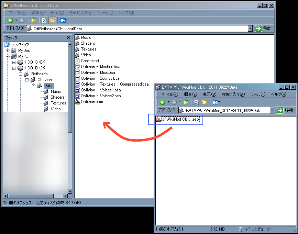Click the 移動 Go button in the E:\TMP window
Screen dimensions: 298x234
pyautogui.click(x=285, y=110)
